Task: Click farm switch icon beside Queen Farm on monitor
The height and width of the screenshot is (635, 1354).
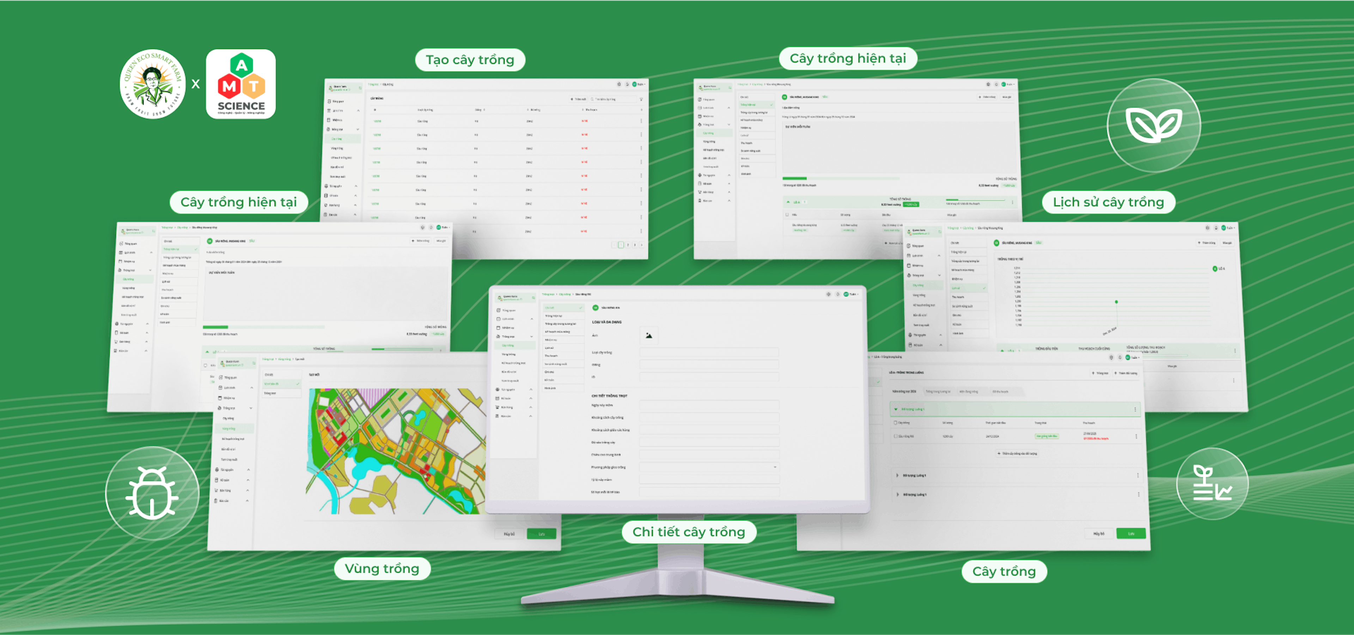Action: click(x=533, y=298)
